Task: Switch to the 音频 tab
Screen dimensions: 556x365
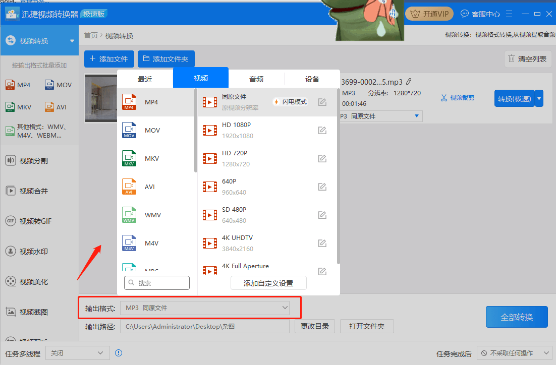Action: (256, 79)
